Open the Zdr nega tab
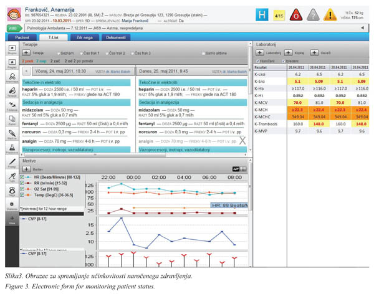Image resolution: width=374 pixels, height=294 pixels. click(84, 37)
